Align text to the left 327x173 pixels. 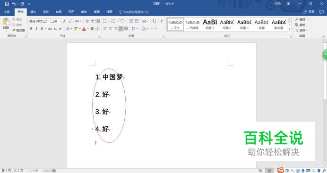point(105,29)
